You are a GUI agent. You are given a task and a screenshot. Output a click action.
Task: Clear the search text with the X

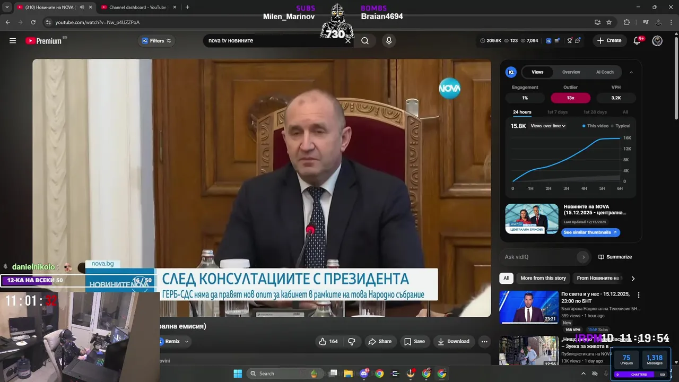[348, 41]
